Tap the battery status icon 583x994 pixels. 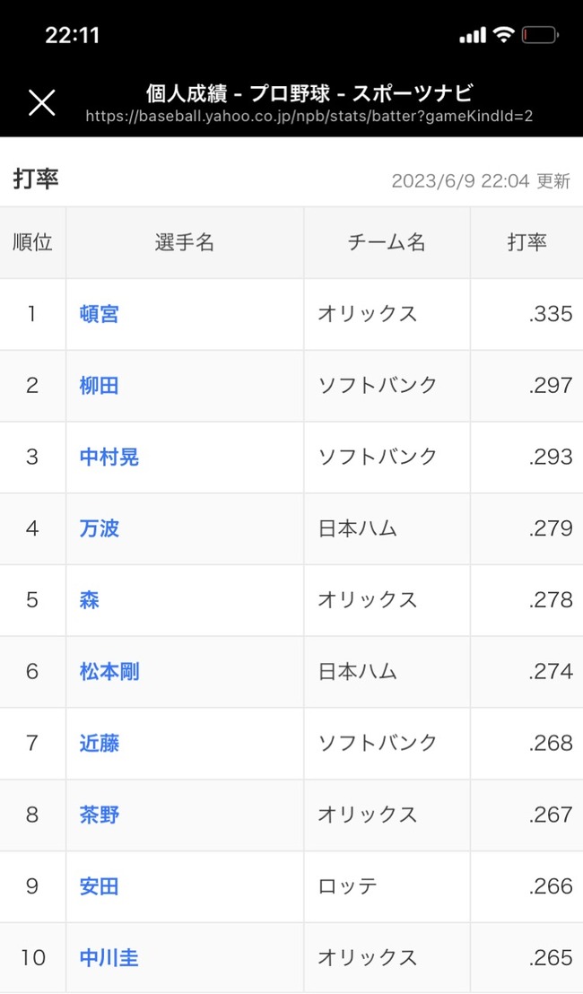click(540, 35)
